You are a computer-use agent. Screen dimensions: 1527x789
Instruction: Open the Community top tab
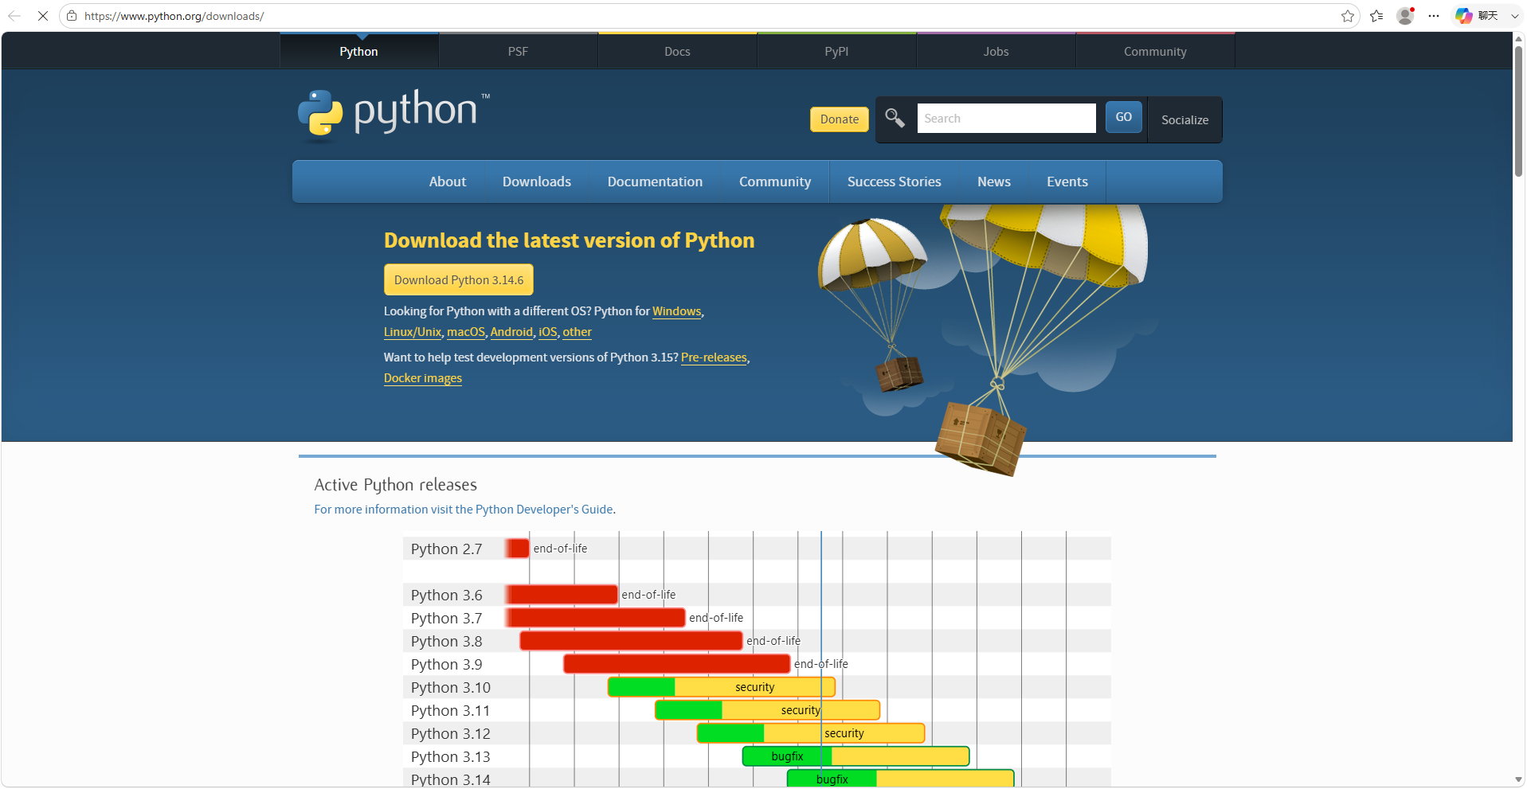[1155, 51]
